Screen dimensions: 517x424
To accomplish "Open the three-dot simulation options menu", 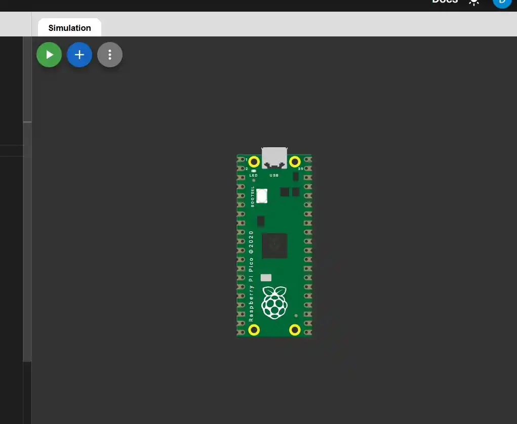I will tap(110, 55).
